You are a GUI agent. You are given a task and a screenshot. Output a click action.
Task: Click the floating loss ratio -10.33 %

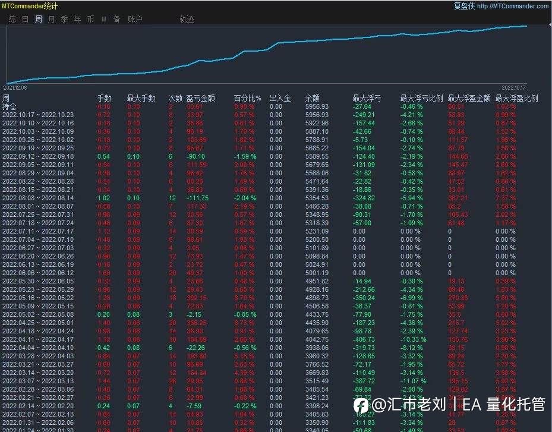[x=414, y=339]
